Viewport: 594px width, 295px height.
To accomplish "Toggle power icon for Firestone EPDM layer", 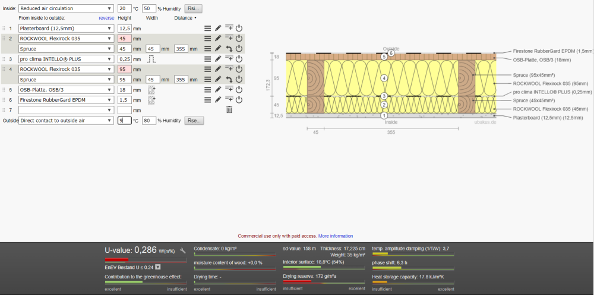I will click(x=239, y=100).
